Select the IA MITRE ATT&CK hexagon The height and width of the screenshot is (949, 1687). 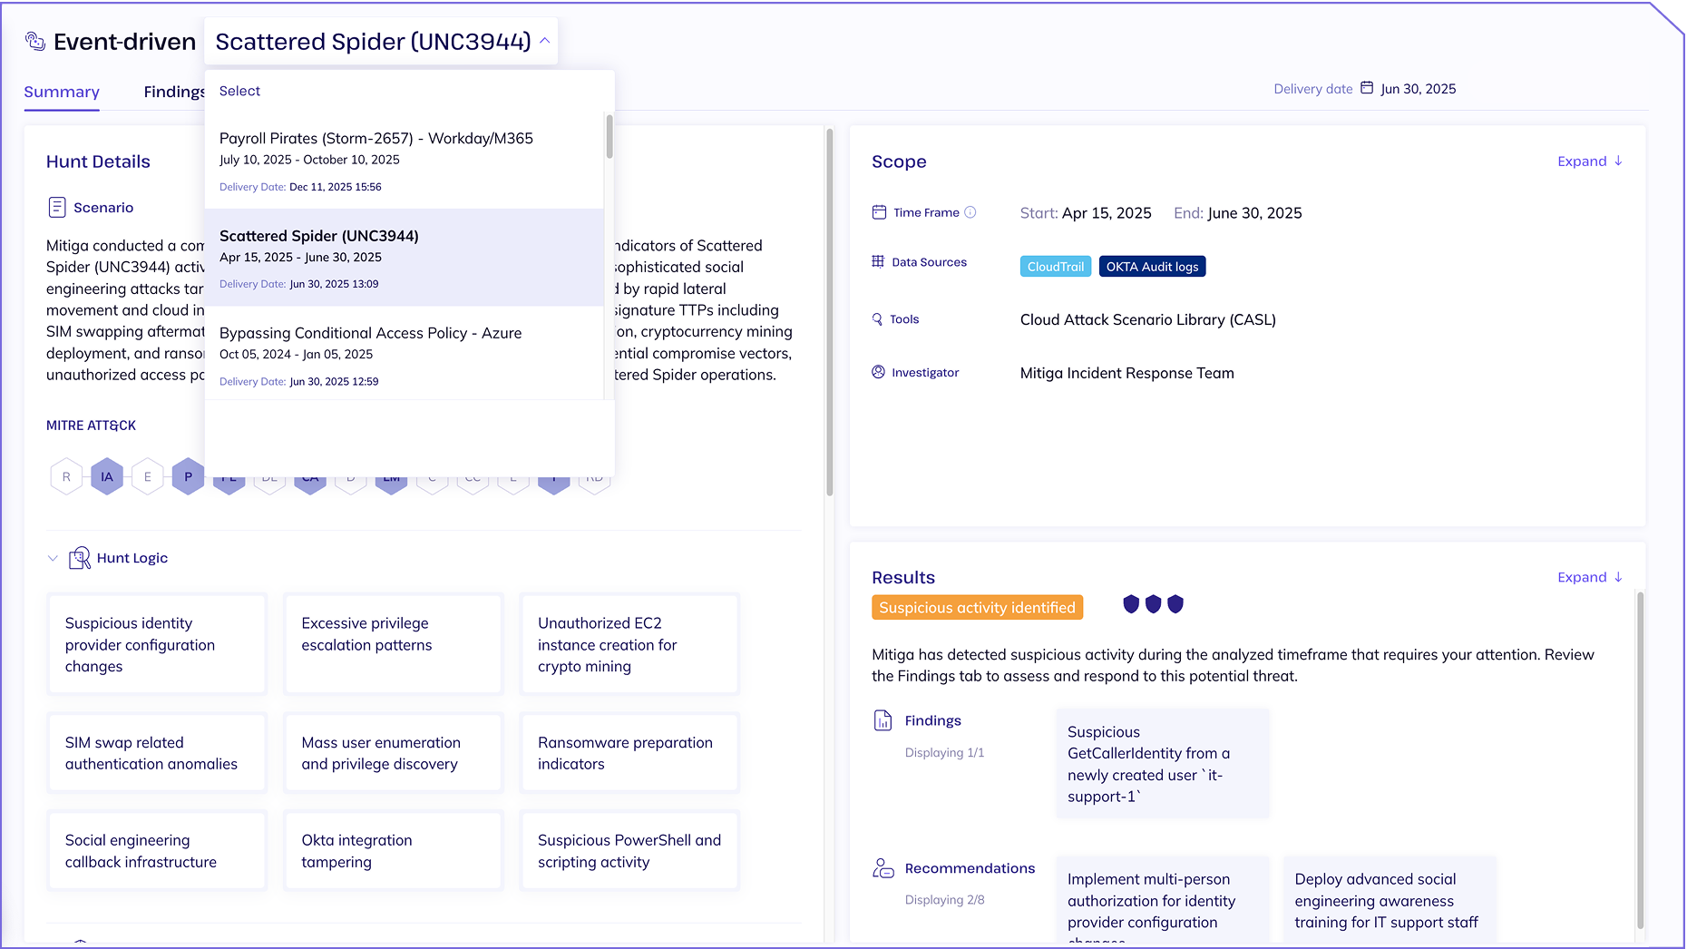107,476
